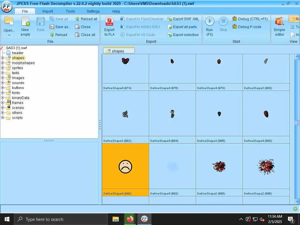Click Close all files
300x225 pixels.
(85, 35)
